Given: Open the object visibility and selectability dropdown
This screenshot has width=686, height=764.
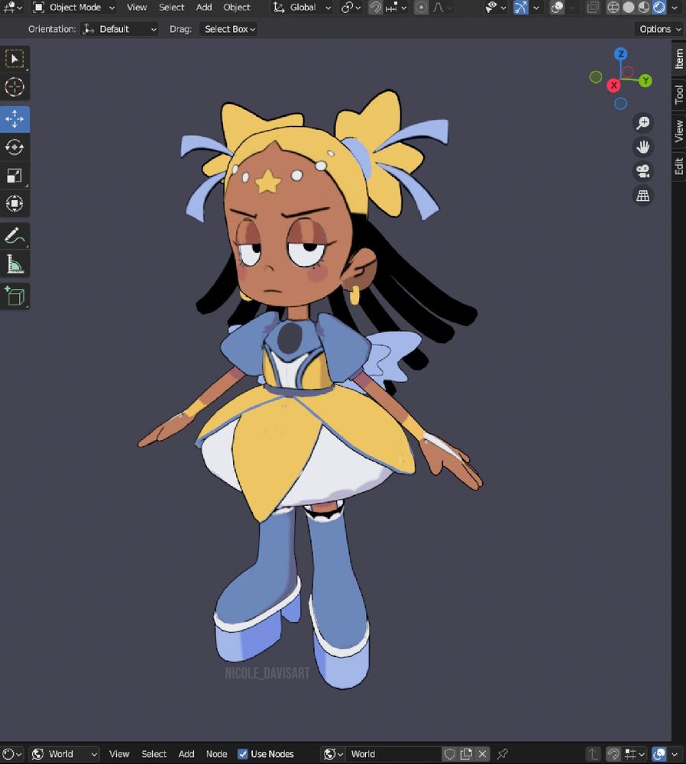Looking at the screenshot, I should pos(496,8).
